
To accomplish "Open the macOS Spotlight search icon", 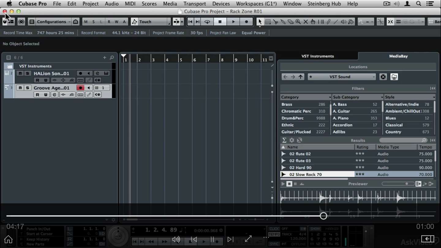I will point(419,4).
